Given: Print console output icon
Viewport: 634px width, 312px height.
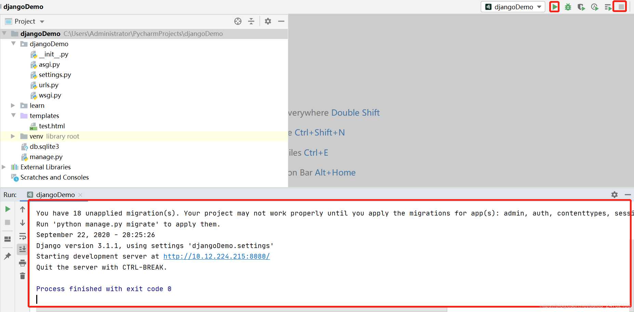Looking at the screenshot, I should pos(23,263).
